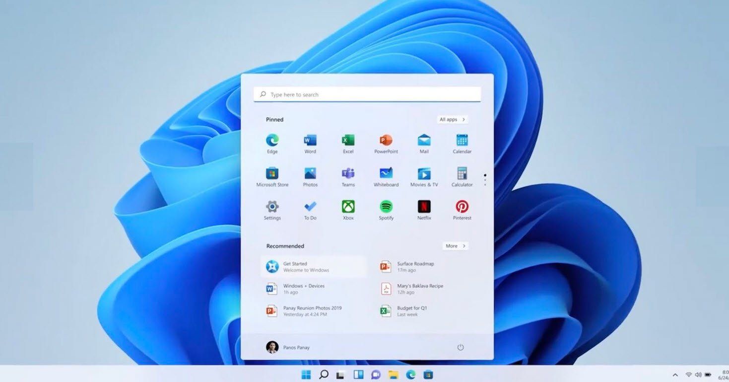Open Surface Roadmap recommended file
The height and width of the screenshot is (382, 729).
click(x=415, y=267)
